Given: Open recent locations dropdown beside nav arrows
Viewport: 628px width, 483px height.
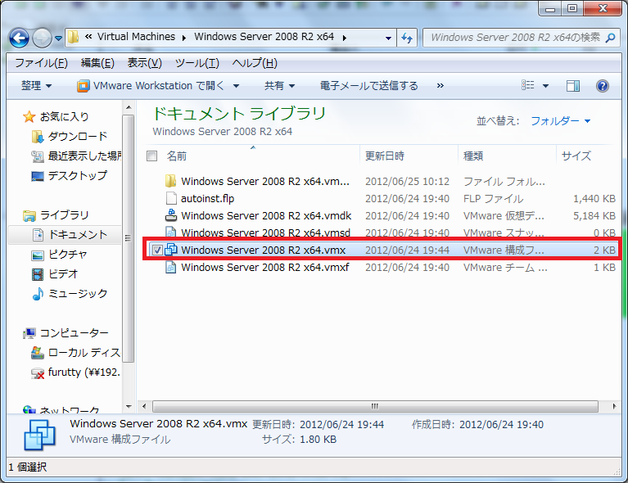Looking at the screenshot, I should coord(58,38).
